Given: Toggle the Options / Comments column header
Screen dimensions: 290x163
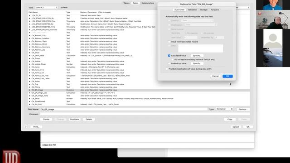Looking at the screenshot, I should 96,12.
